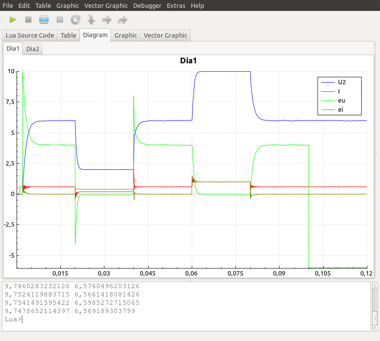Viewport: 380px width, 341px height.
Task: Open the Debugger menu
Action: coord(147,6)
